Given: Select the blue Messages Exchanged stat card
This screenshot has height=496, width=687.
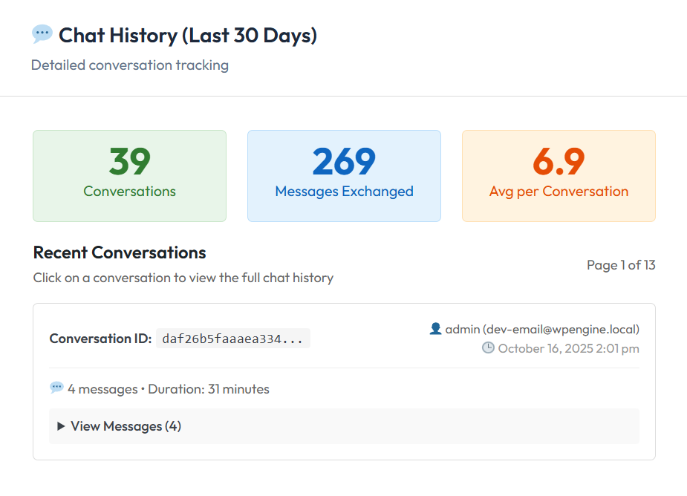Looking at the screenshot, I should [344, 176].
